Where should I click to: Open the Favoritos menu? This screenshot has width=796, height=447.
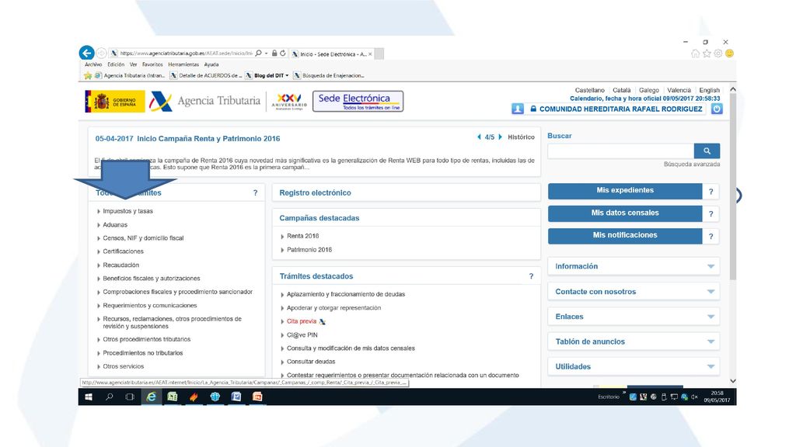(152, 64)
